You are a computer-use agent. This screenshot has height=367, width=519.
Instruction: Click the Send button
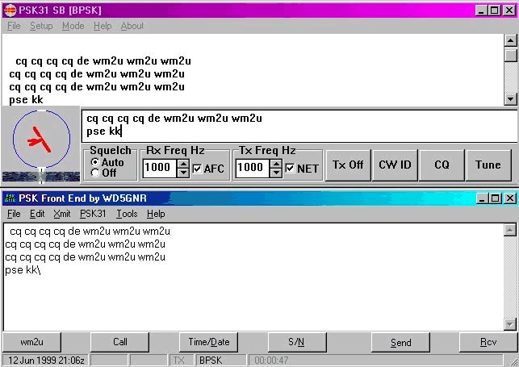click(x=400, y=342)
